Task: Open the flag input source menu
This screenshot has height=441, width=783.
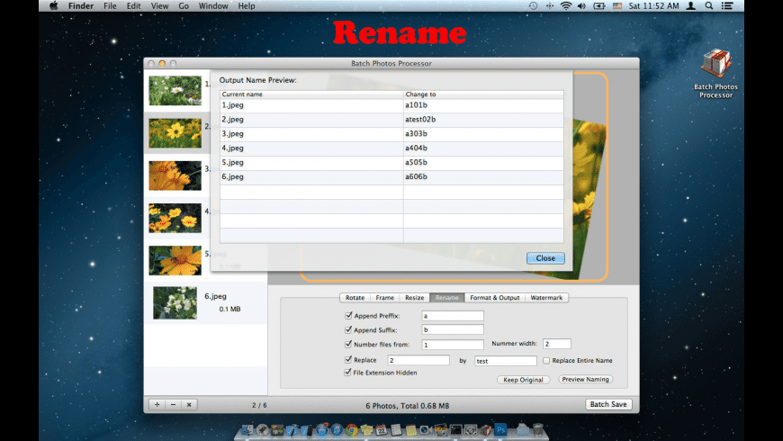Action: point(617,6)
